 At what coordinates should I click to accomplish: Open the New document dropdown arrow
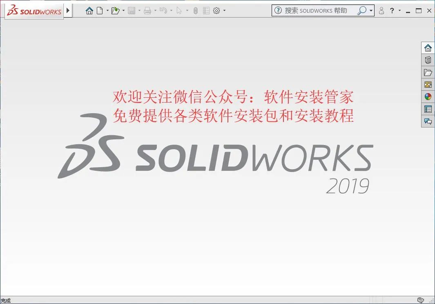[107, 11]
